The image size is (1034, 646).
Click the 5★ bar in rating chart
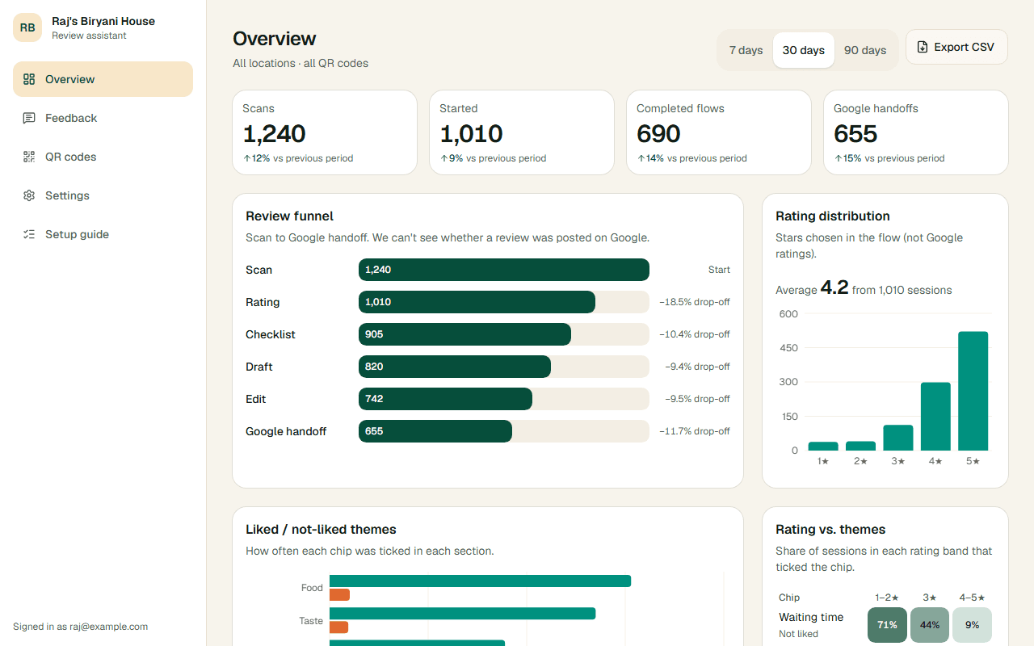tap(973, 391)
